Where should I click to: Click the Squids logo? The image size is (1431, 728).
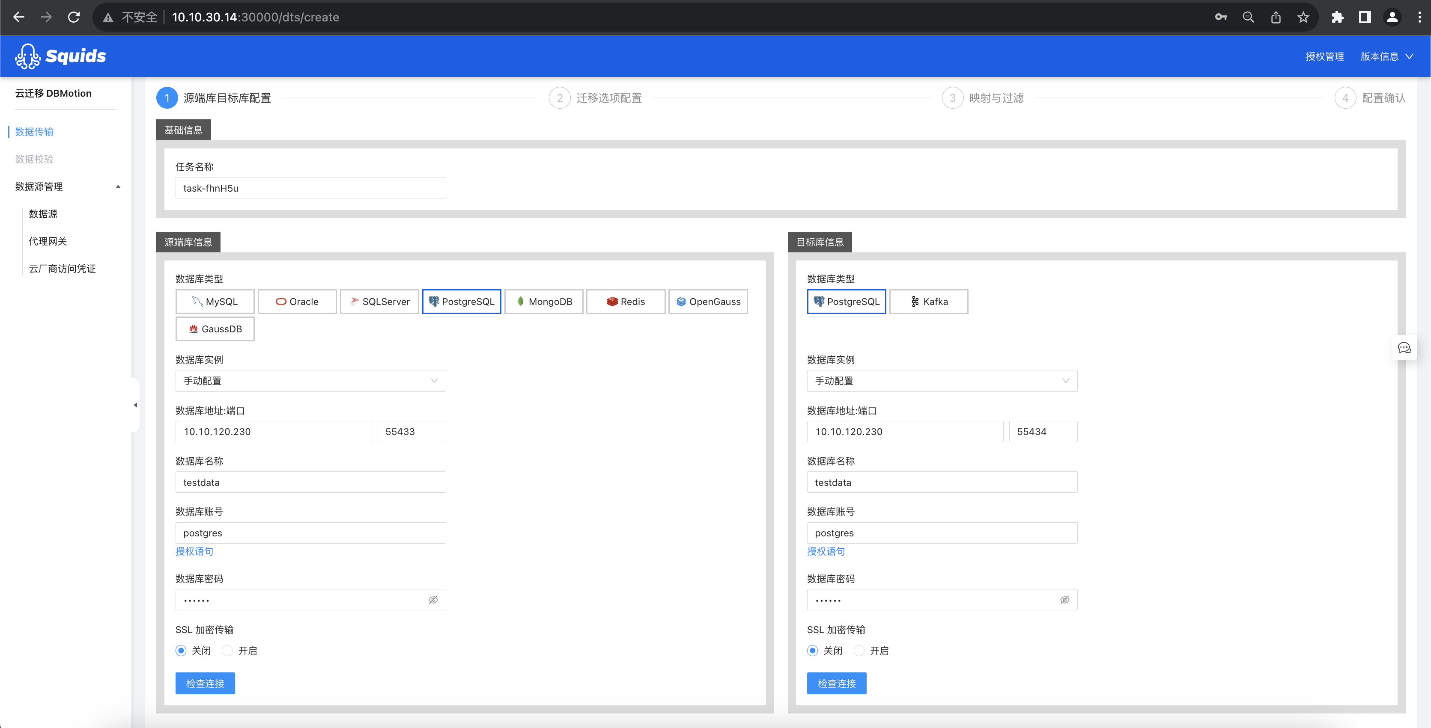tap(60, 56)
